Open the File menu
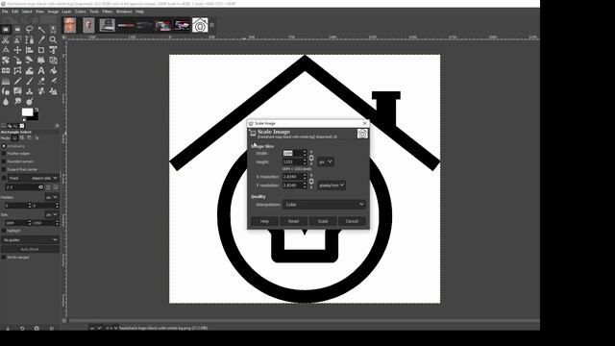The width and height of the screenshot is (615, 346). click(x=5, y=12)
